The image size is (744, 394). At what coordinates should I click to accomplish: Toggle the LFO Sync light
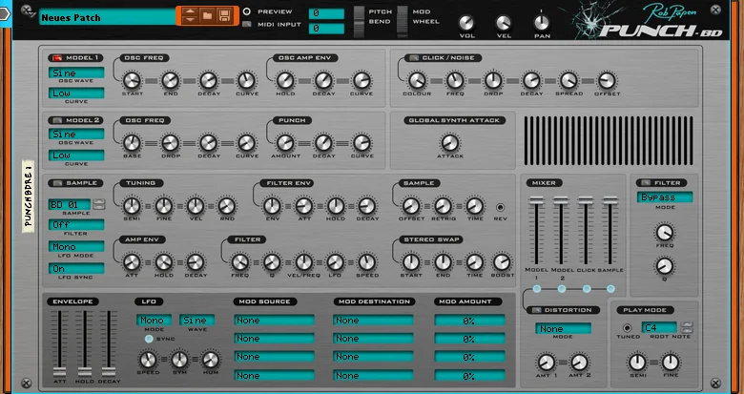click(x=149, y=339)
